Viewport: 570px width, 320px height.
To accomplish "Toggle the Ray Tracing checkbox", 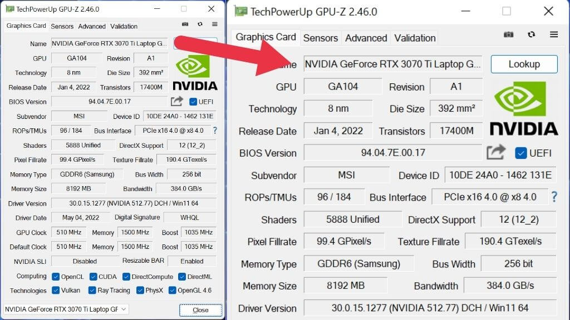I will click(x=92, y=290).
